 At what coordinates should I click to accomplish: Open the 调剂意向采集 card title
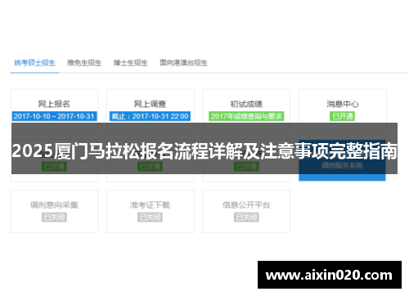pos(54,205)
